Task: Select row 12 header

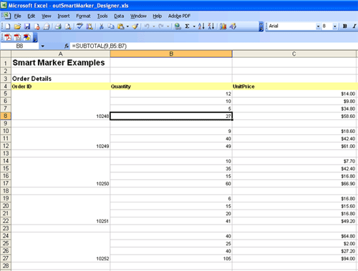Action: click(x=6, y=146)
